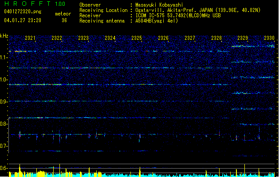Screen dimensions: 279x177
Task: Click the ICOM IC-575 receiver text
Action: tap(178, 15)
